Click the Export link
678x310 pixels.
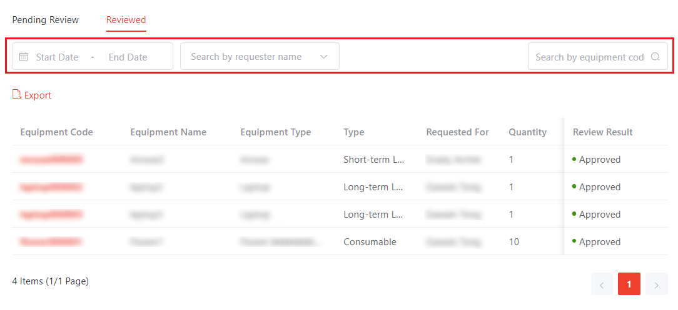[x=38, y=95]
